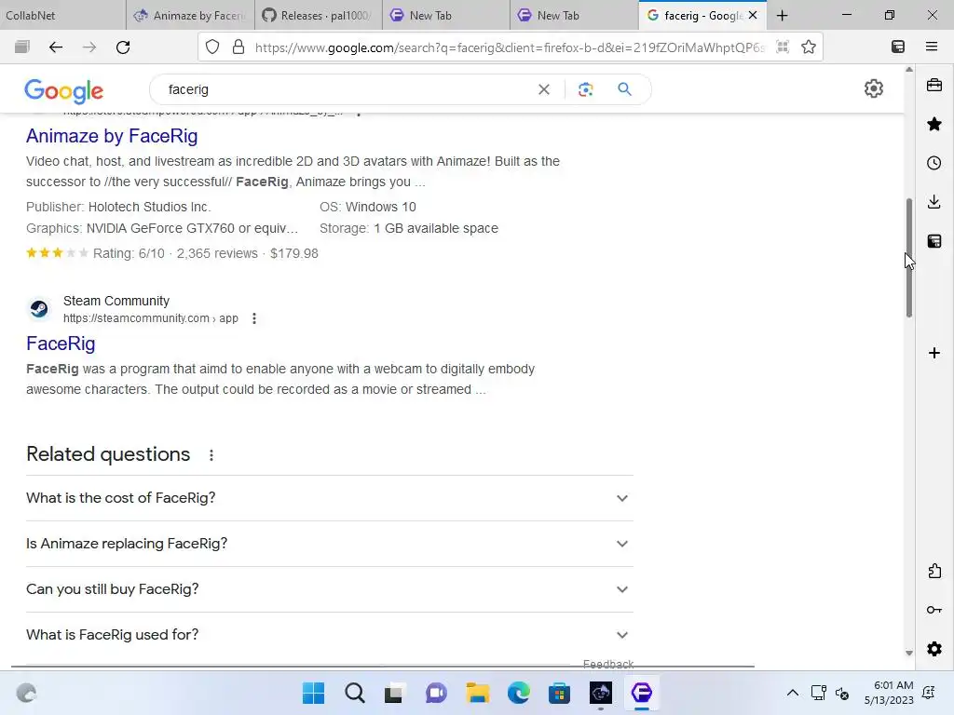
Task: Open extensions puzzle icon in sidebar
Action: click(x=934, y=571)
